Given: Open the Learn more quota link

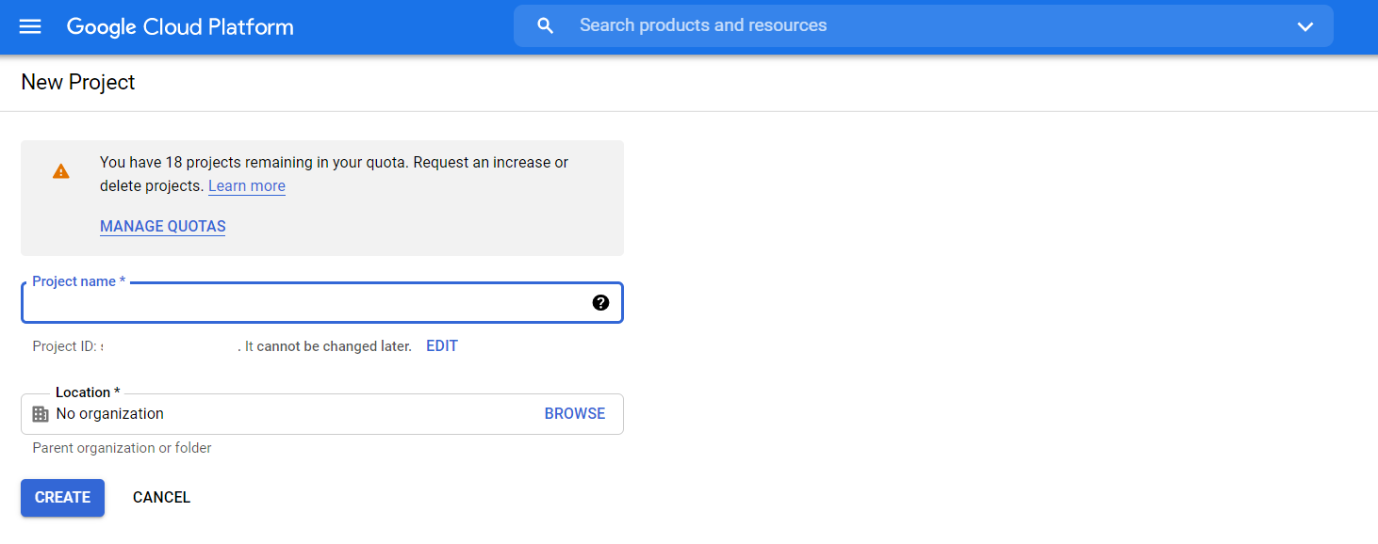Looking at the screenshot, I should [247, 186].
